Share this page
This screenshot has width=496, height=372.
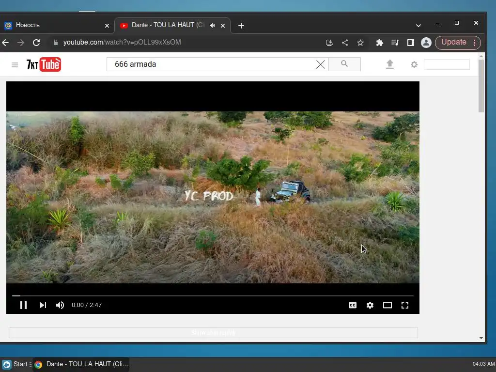[345, 43]
